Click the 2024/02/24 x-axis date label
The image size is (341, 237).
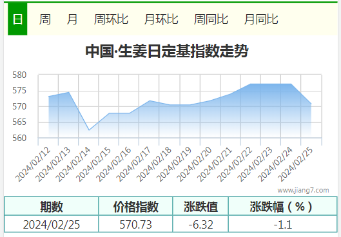coord(275,164)
